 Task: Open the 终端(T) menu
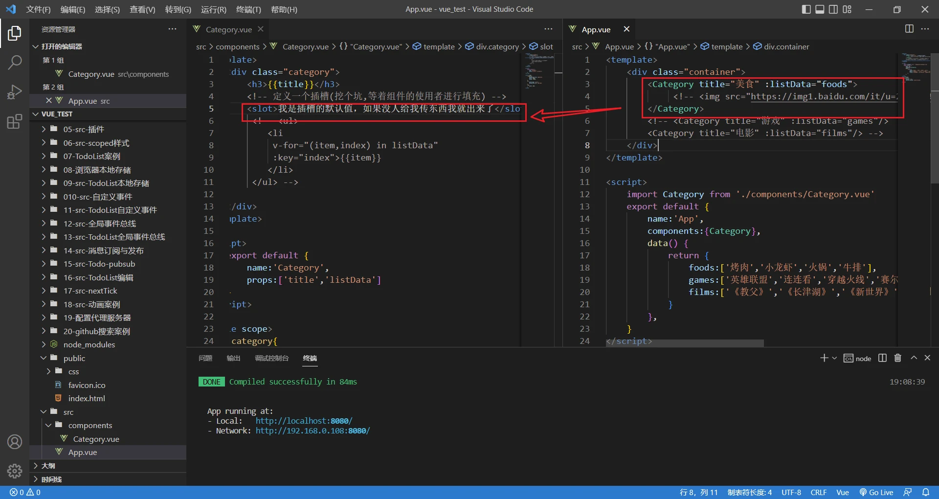click(248, 9)
